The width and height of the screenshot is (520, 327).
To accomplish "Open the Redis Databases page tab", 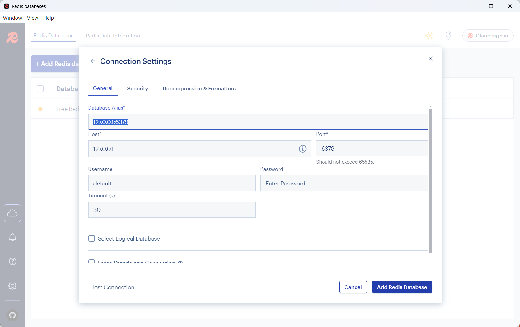I will (x=54, y=36).
